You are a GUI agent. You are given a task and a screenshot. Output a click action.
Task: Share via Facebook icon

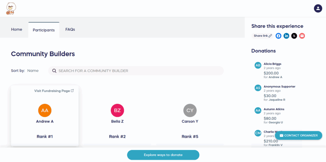pyautogui.click(x=279, y=36)
